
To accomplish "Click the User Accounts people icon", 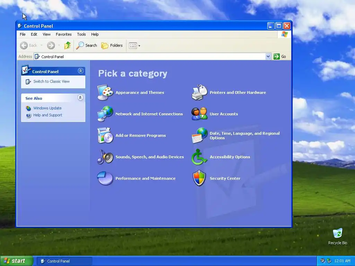I will 199,114.
